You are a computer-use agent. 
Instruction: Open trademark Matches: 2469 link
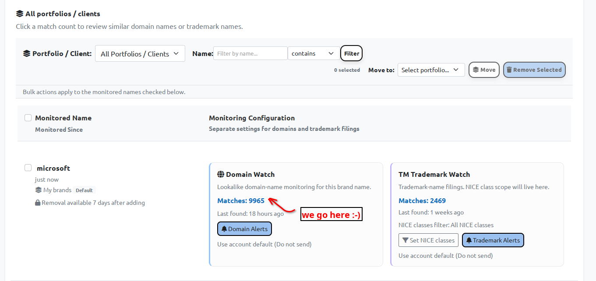click(x=422, y=201)
